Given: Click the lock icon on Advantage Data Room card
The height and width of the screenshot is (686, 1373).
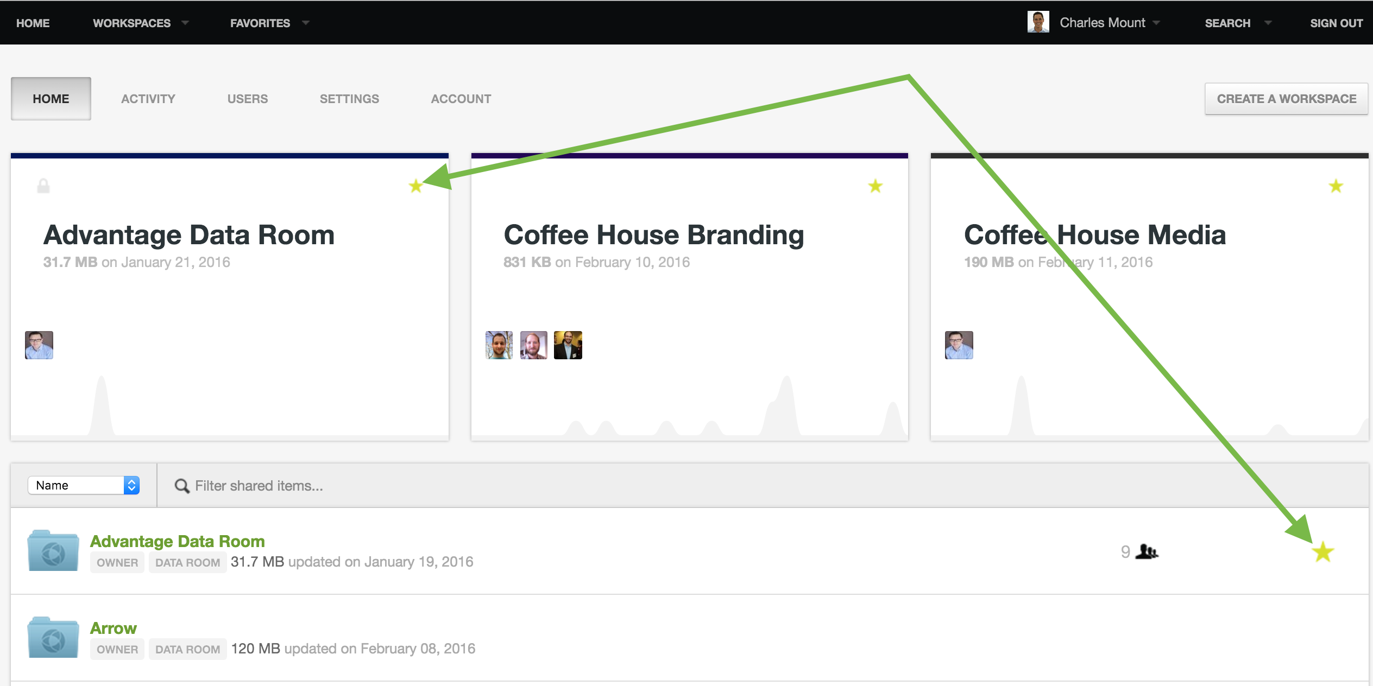Looking at the screenshot, I should 44,186.
